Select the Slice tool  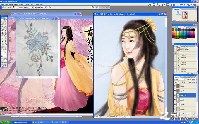coord(6,27)
